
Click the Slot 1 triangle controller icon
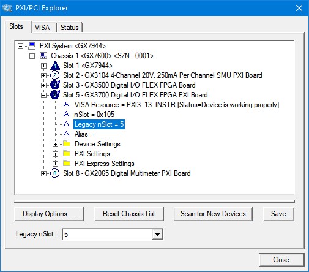pyautogui.click(x=55, y=66)
